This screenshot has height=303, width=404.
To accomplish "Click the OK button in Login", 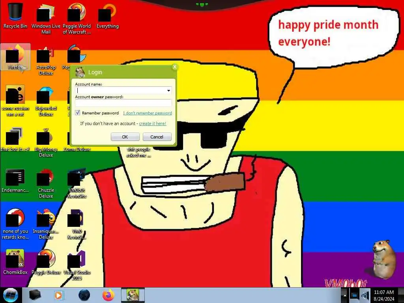I will coord(125,137).
